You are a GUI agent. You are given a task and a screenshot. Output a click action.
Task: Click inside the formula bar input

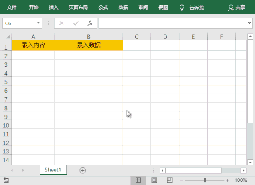pos(173,23)
